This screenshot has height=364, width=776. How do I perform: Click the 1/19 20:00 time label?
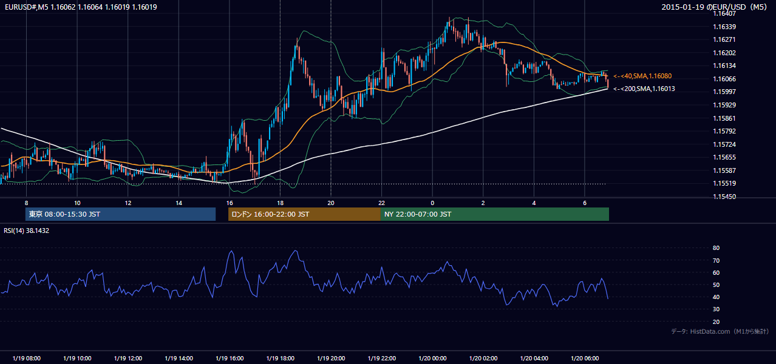pos(331,359)
